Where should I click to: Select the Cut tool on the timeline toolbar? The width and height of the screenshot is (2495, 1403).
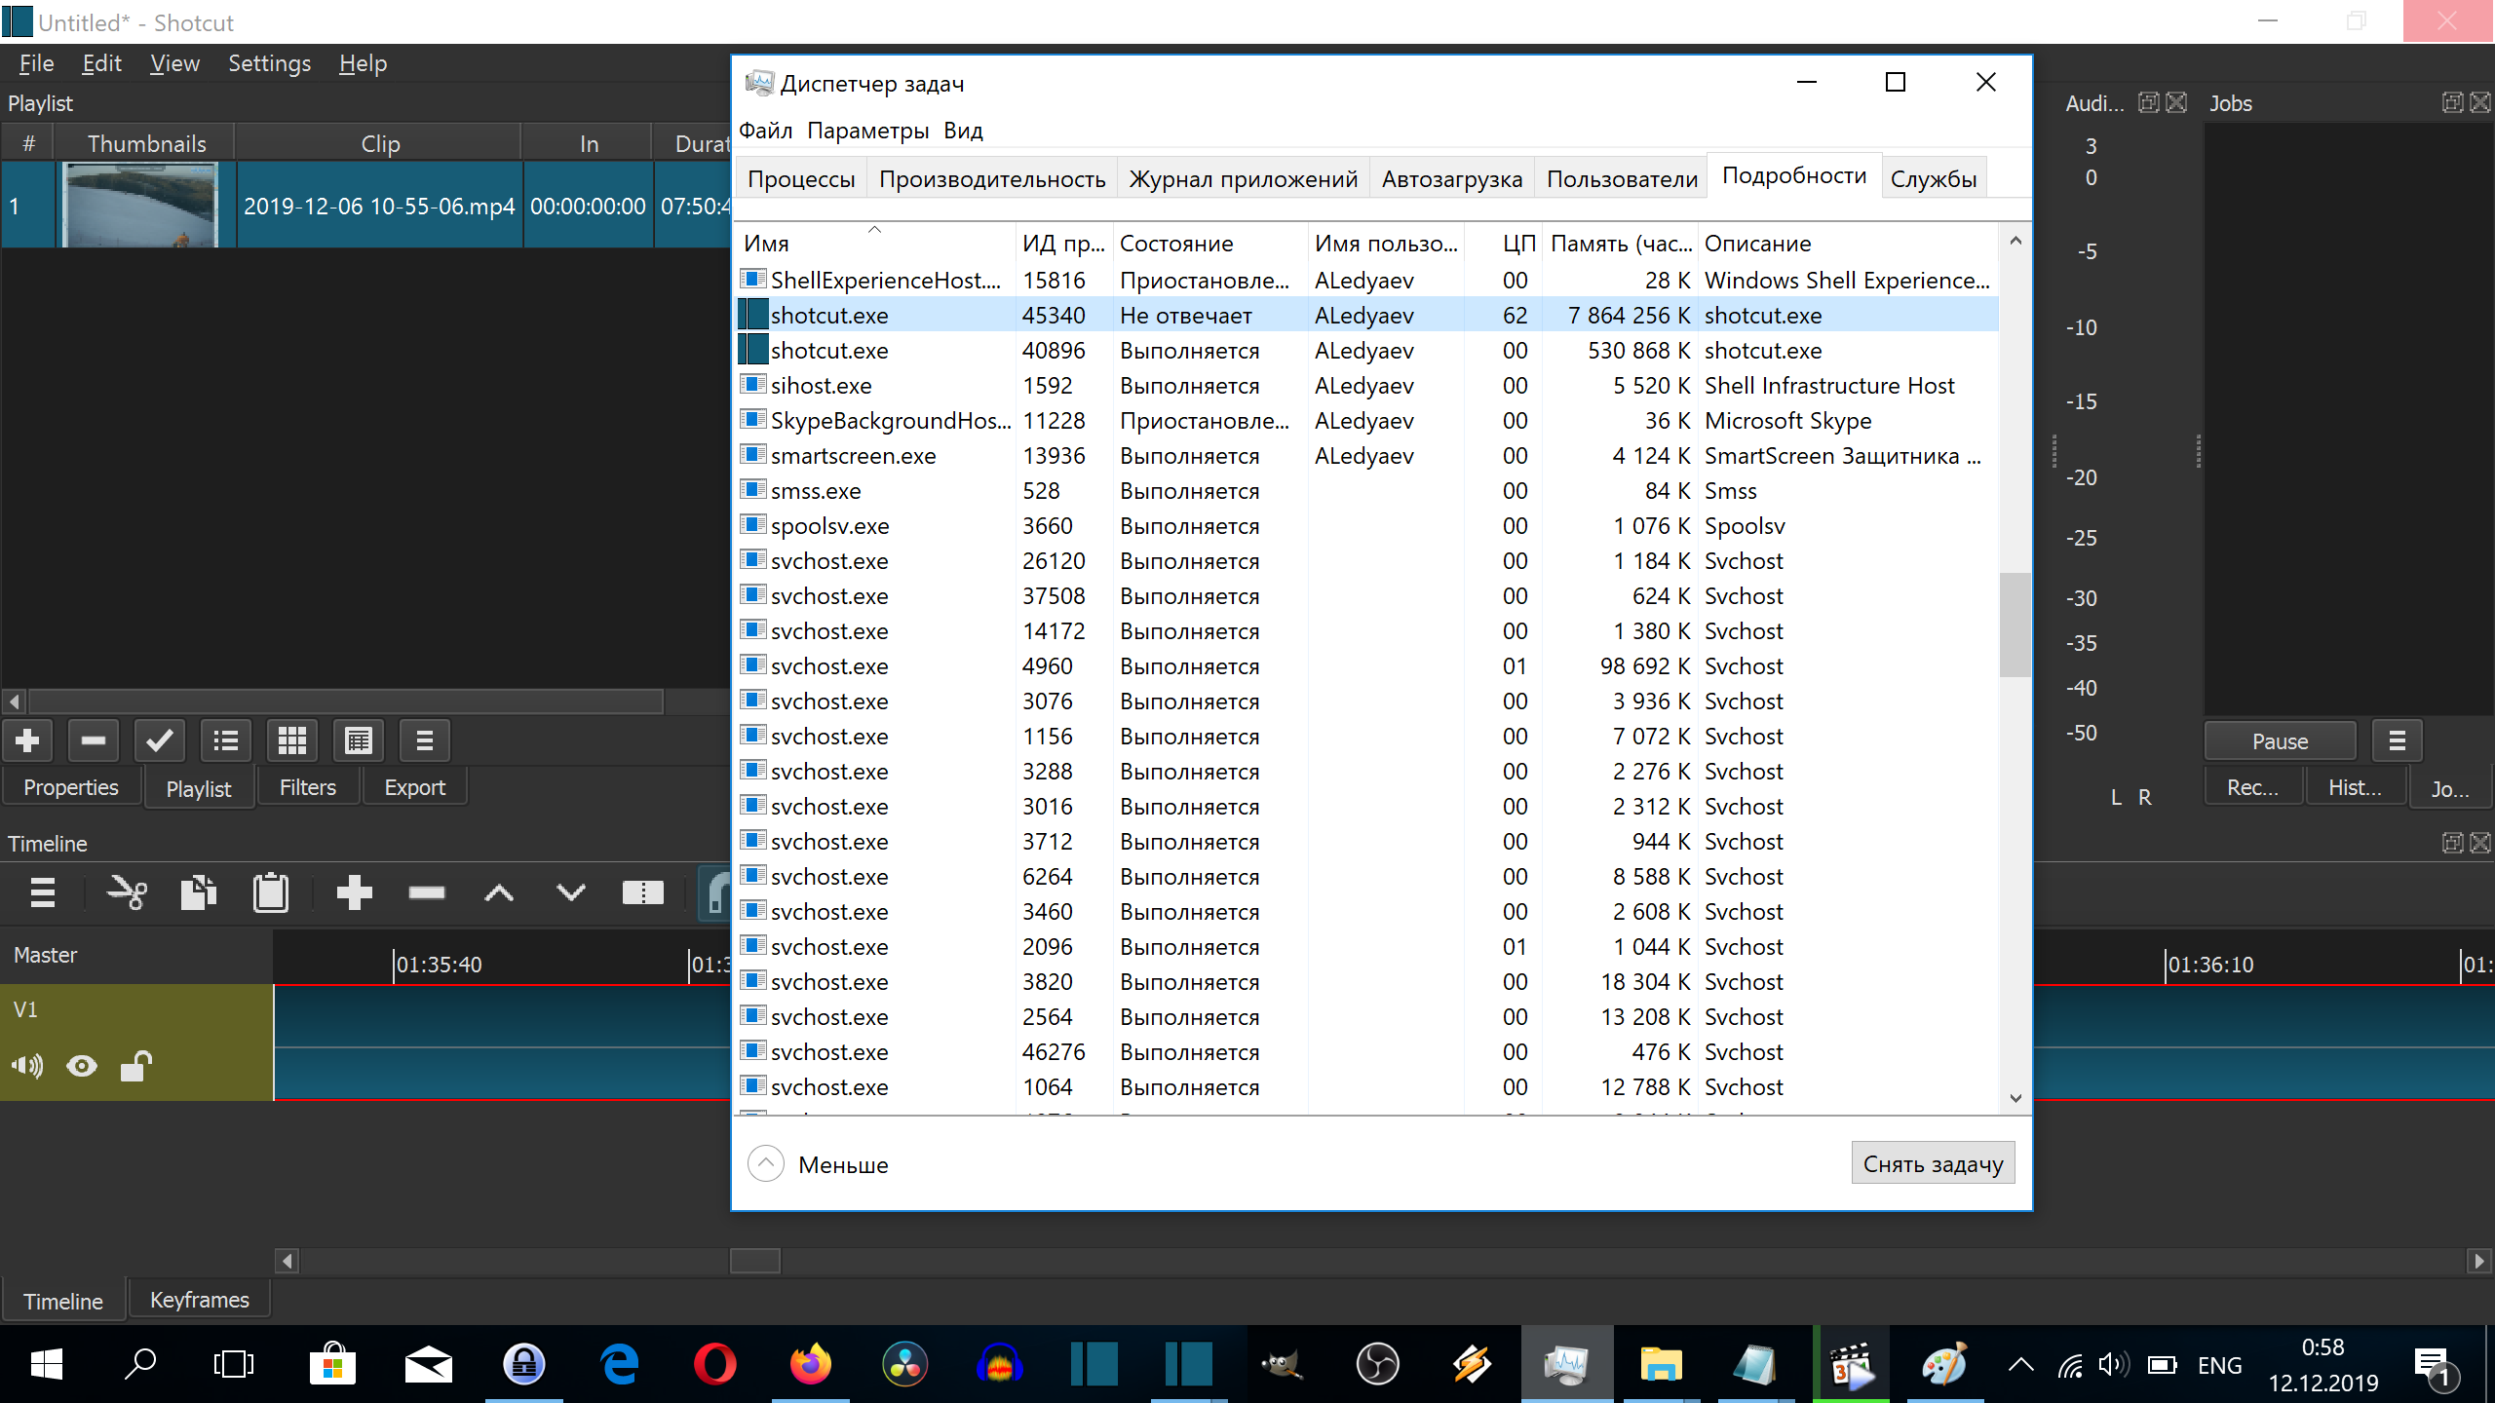(x=128, y=891)
